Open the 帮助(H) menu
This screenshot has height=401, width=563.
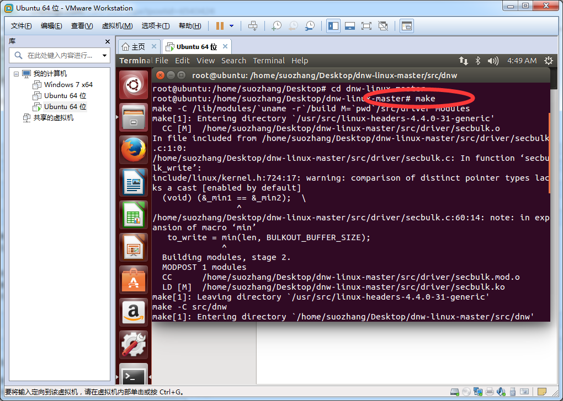point(190,26)
